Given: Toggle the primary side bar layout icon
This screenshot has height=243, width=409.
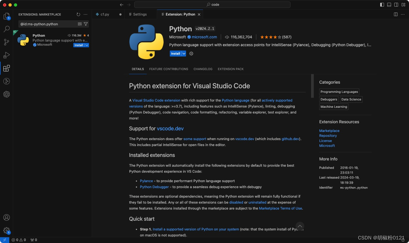Looking at the screenshot, I should click(x=382, y=5).
